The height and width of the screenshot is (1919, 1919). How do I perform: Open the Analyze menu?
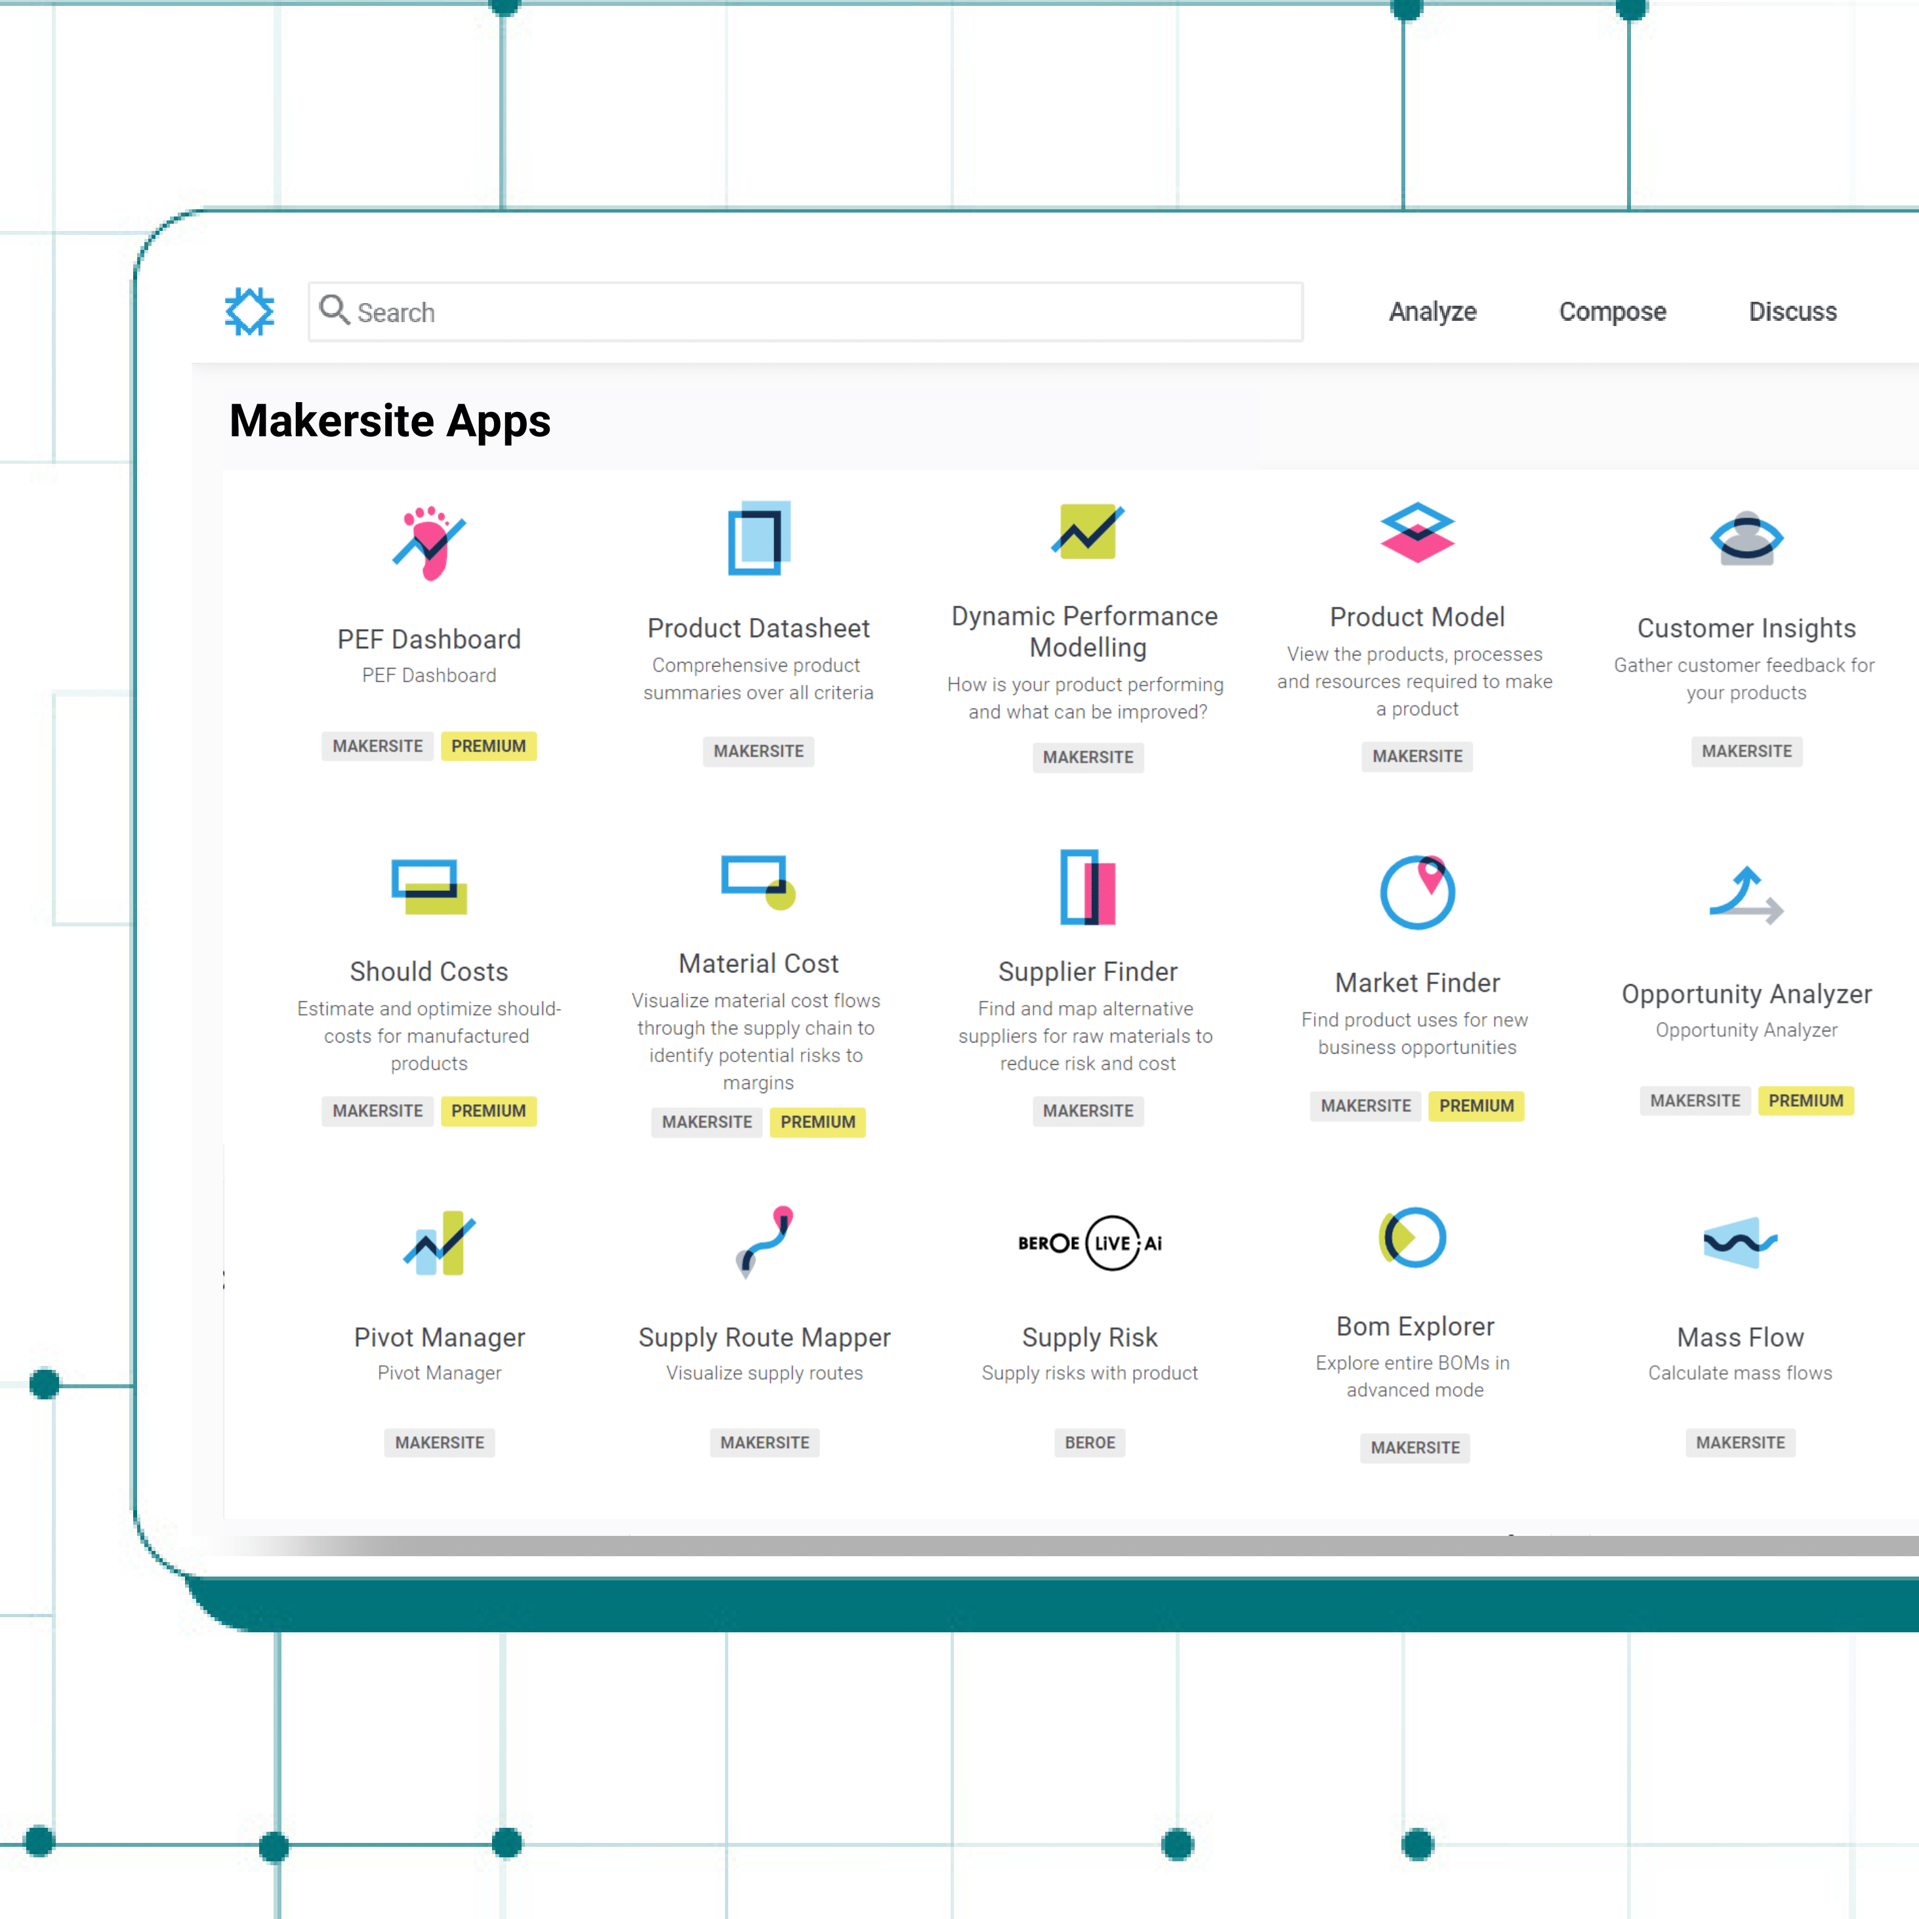point(1432,312)
